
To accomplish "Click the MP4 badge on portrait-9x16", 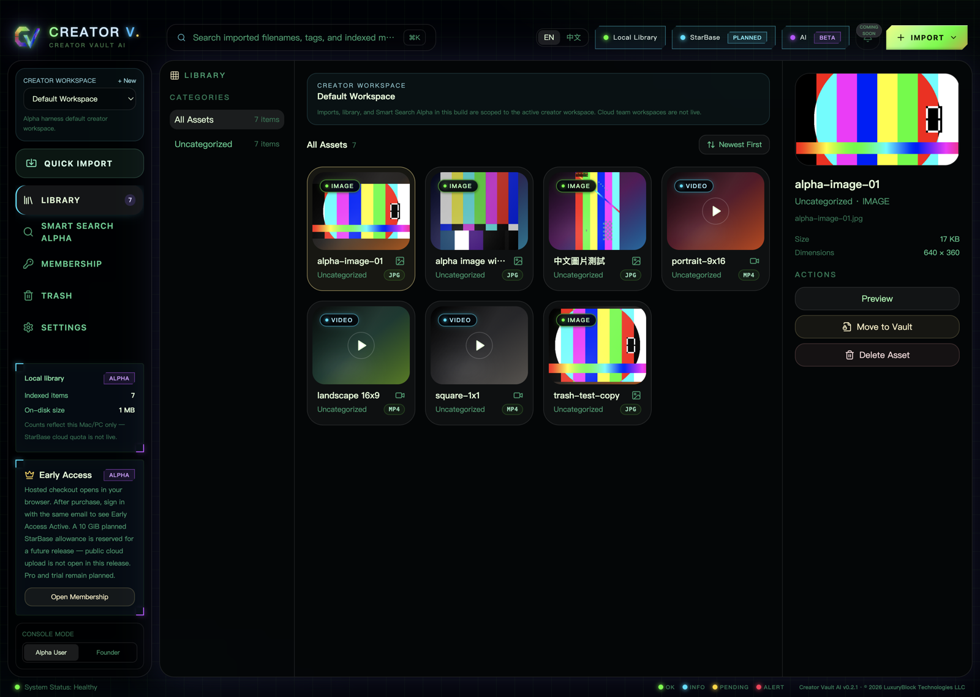I will [748, 276].
